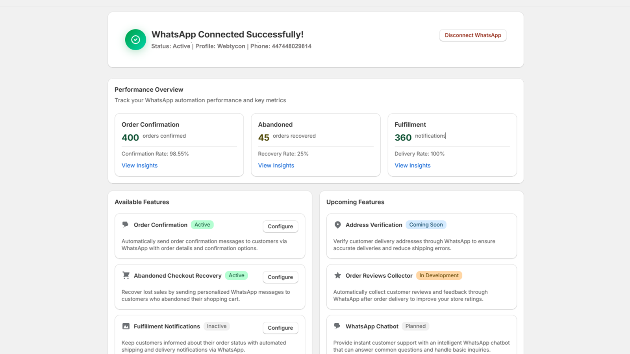Click the Abandoned Checkout shopping cart icon
The height and width of the screenshot is (354, 630).
pyautogui.click(x=126, y=275)
